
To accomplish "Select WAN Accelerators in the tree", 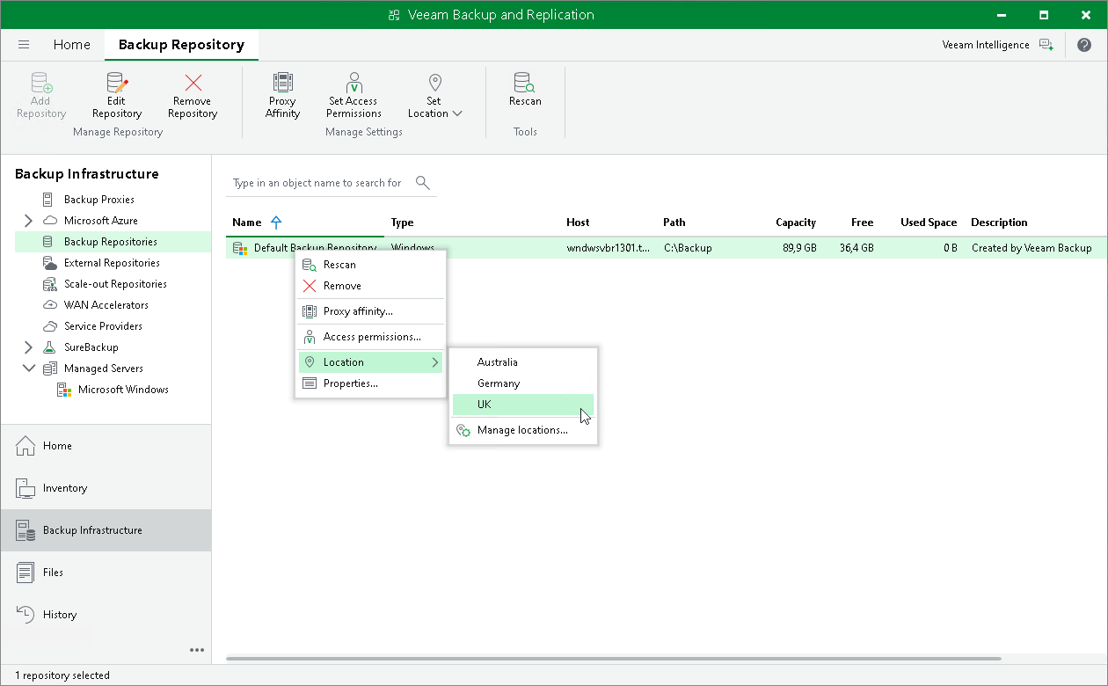I will click(x=106, y=305).
